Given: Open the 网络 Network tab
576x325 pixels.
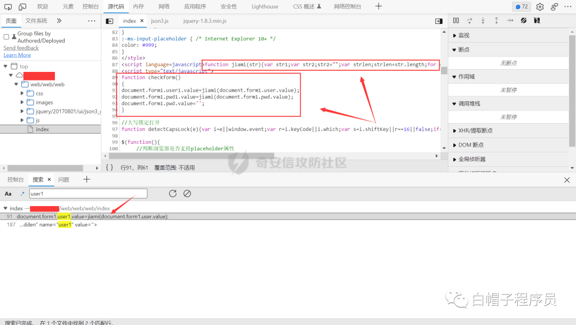Looking at the screenshot, I should (164, 6).
